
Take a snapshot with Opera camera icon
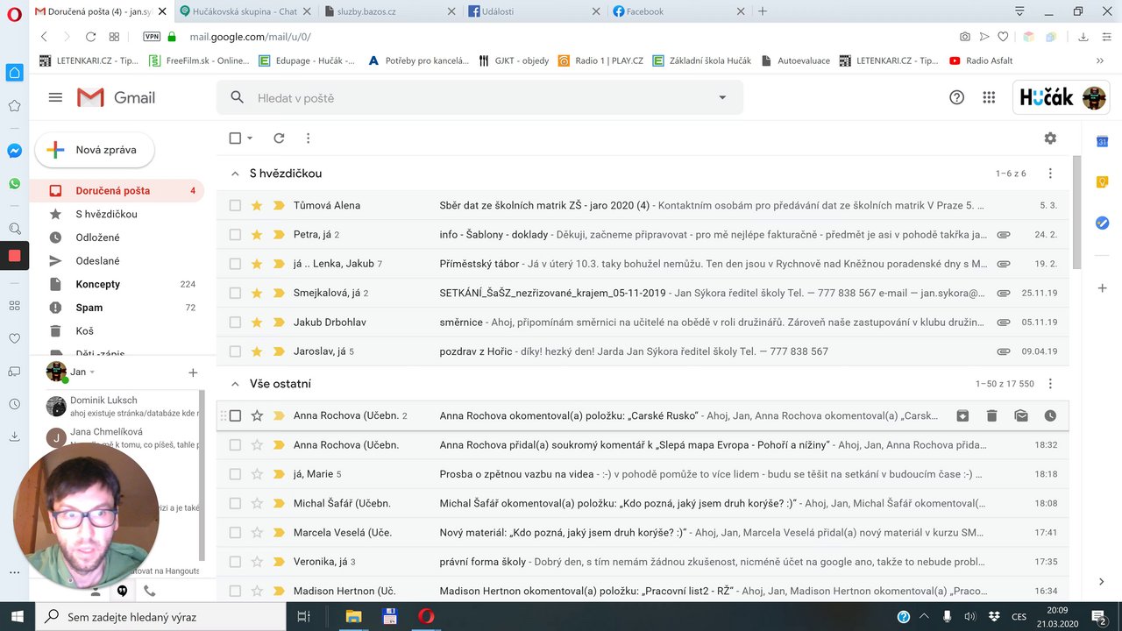(x=964, y=37)
